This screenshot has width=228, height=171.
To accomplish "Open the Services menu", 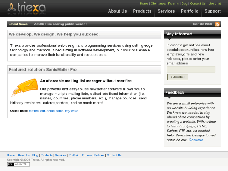I will tap(166, 11).
